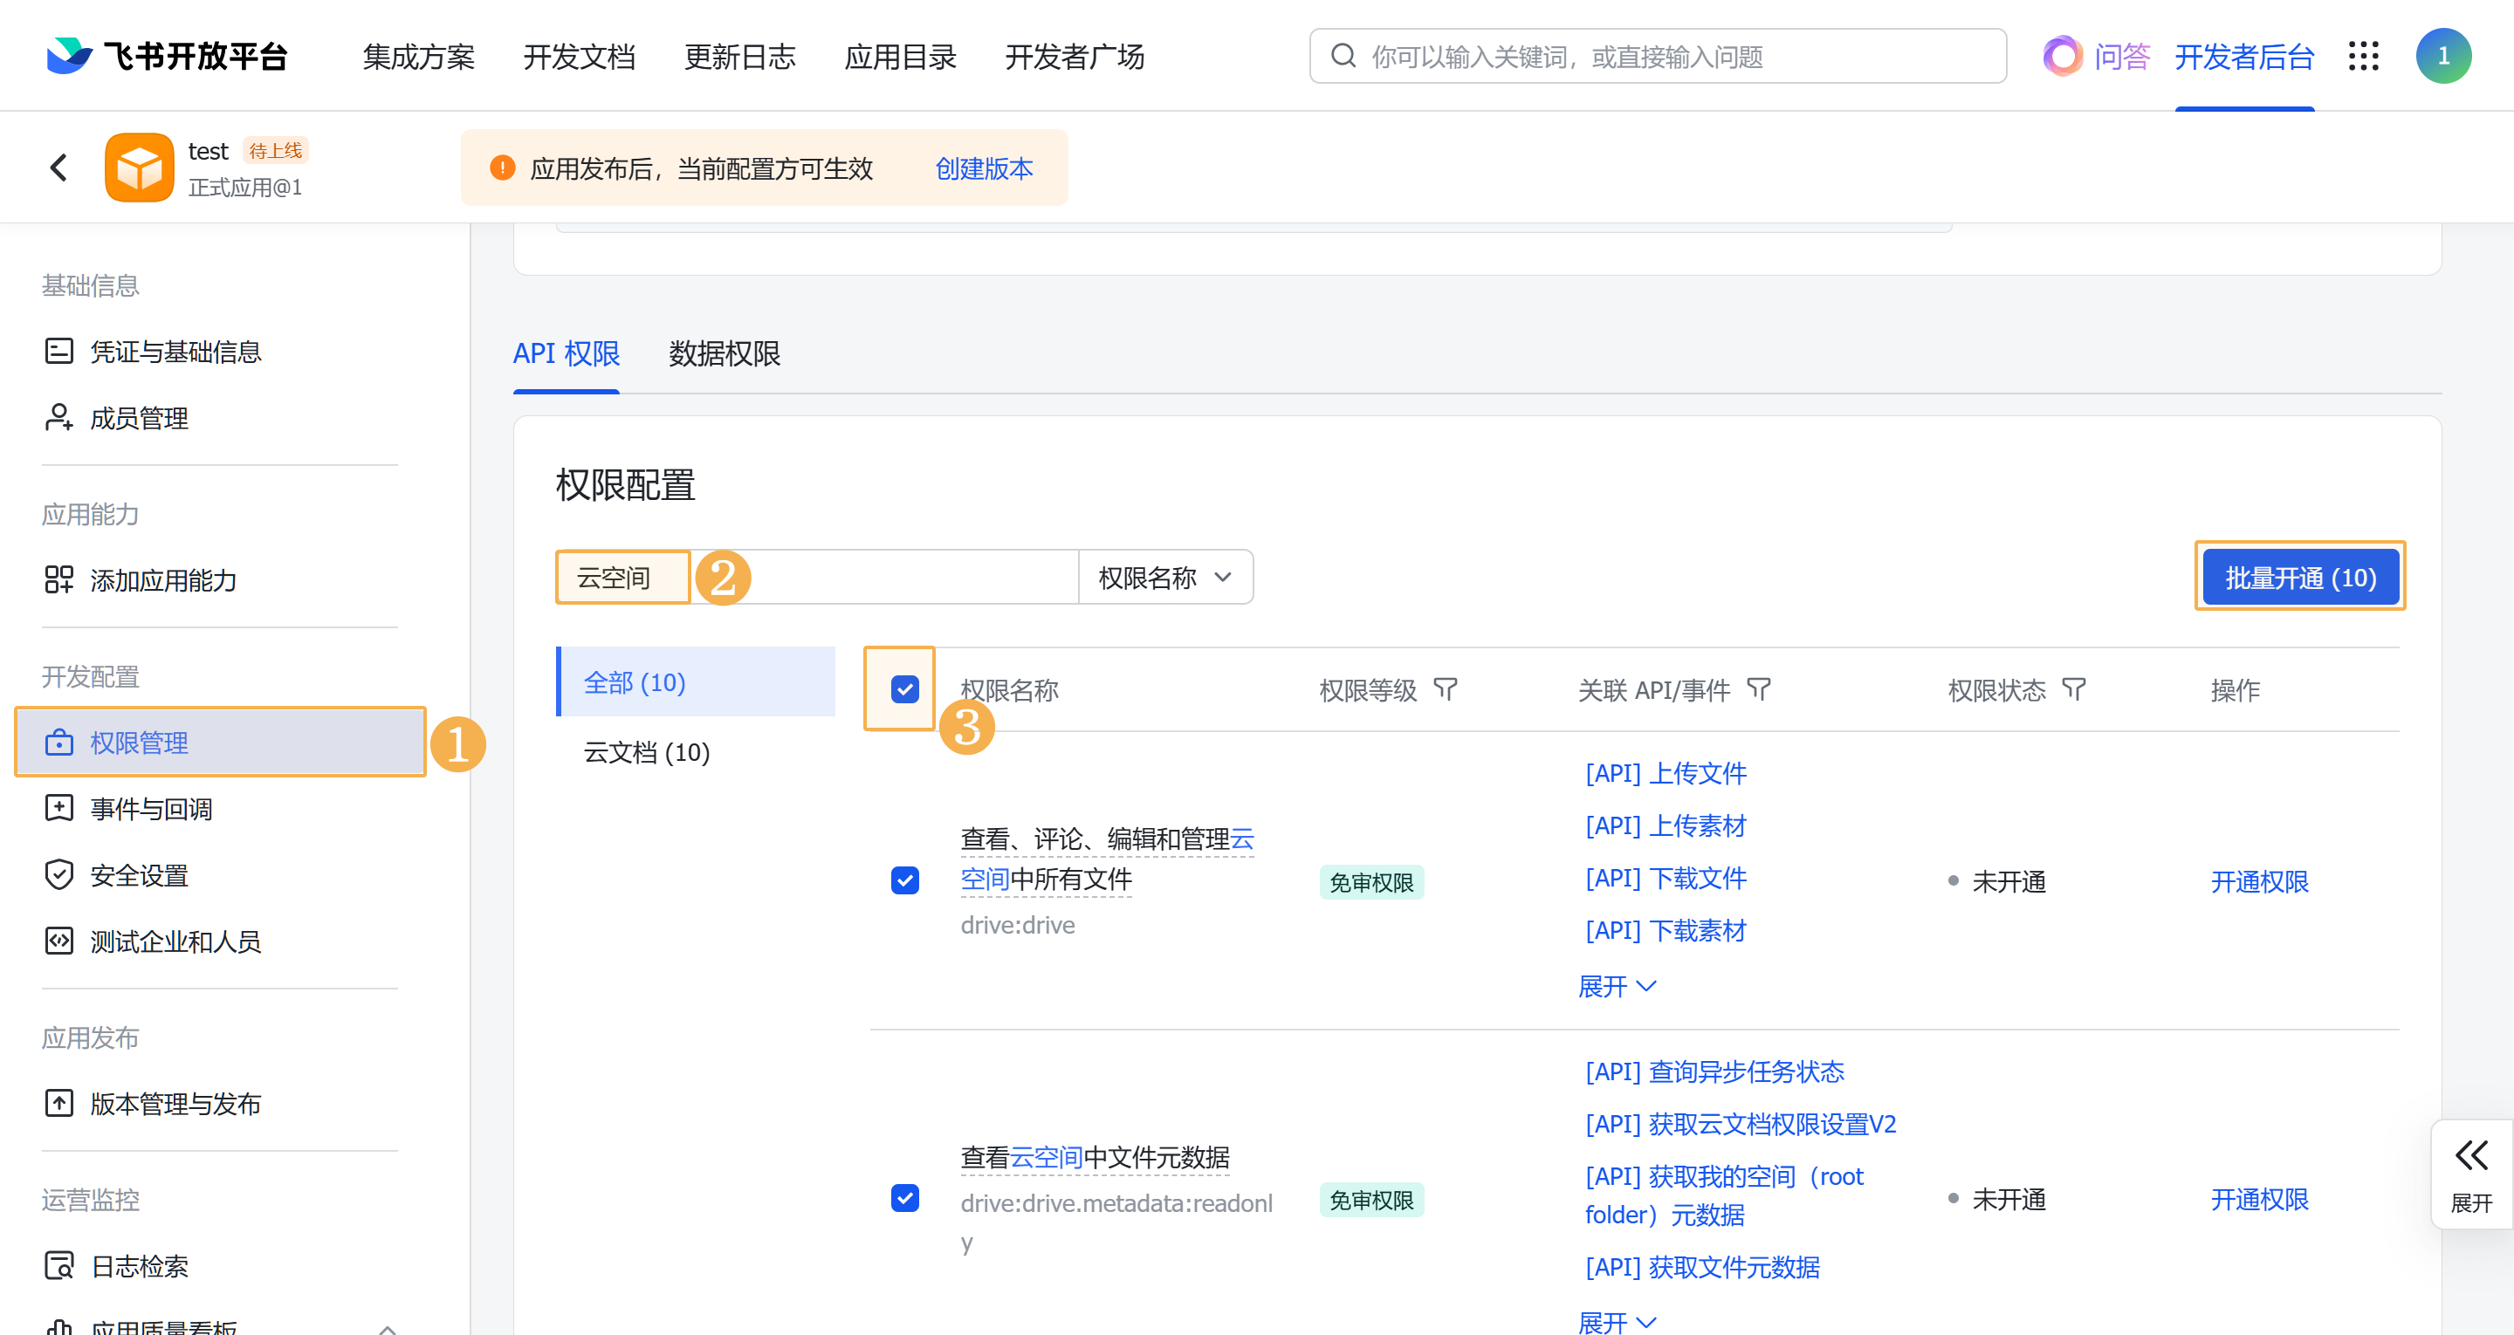
Task: Filter by 权限状态 funnel icon
Action: 2074,690
